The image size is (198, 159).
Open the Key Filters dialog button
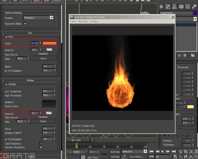point(137,157)
